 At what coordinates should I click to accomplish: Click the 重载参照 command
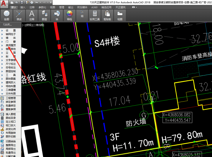click(x=11, y=109)
